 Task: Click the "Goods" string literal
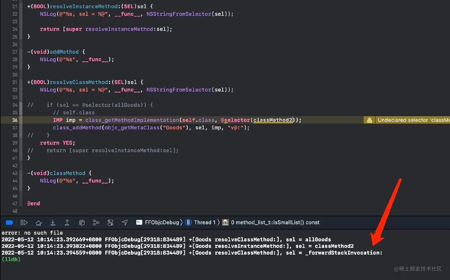(x=174, y=128)
